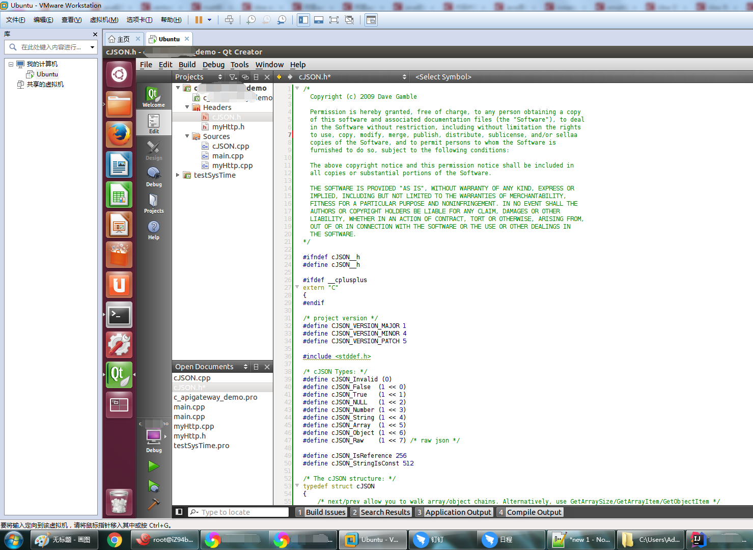The height and width of the screenshot is (550, 753).
Task: Select Ubuntu VM in VMware library tree
Action: (47, 74)
